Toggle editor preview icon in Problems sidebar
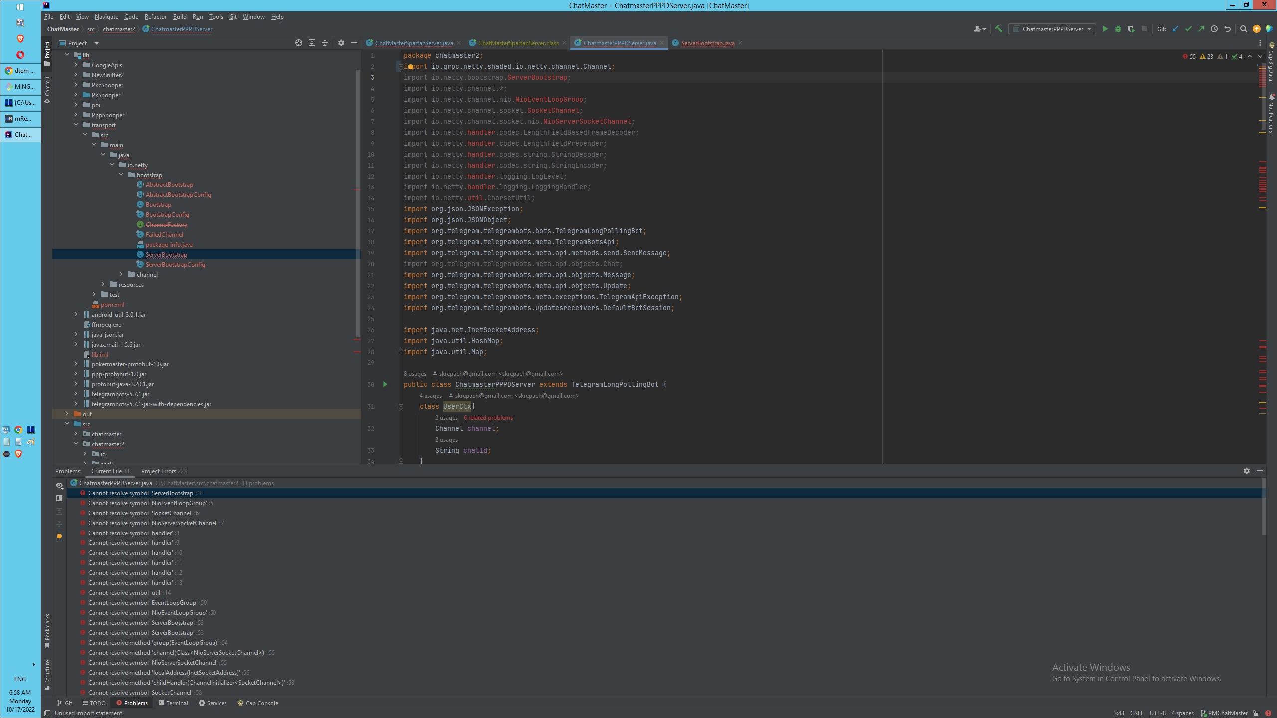Screen dimensions: 1277x718 [x=59, y=498]
